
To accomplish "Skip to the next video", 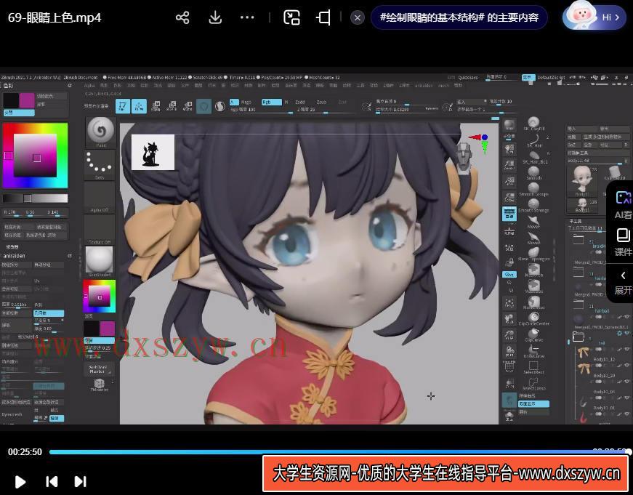I will tap(81, 482).
